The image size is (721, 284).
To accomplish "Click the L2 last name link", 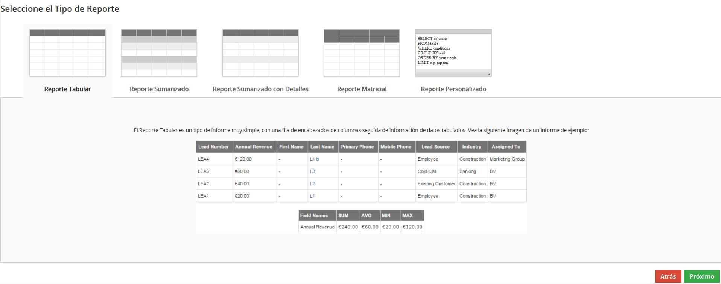I will tap(312, 184).
